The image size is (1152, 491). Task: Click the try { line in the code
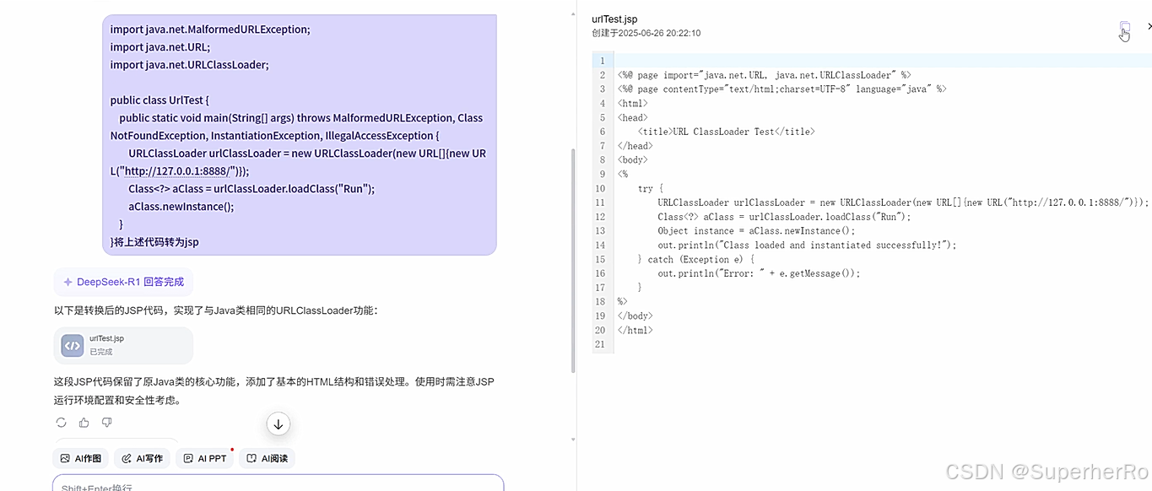pyautogui.click(x=651, y=189)
